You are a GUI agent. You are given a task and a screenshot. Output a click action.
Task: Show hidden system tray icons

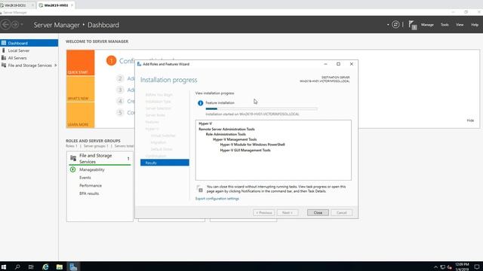tap(435, 267)
